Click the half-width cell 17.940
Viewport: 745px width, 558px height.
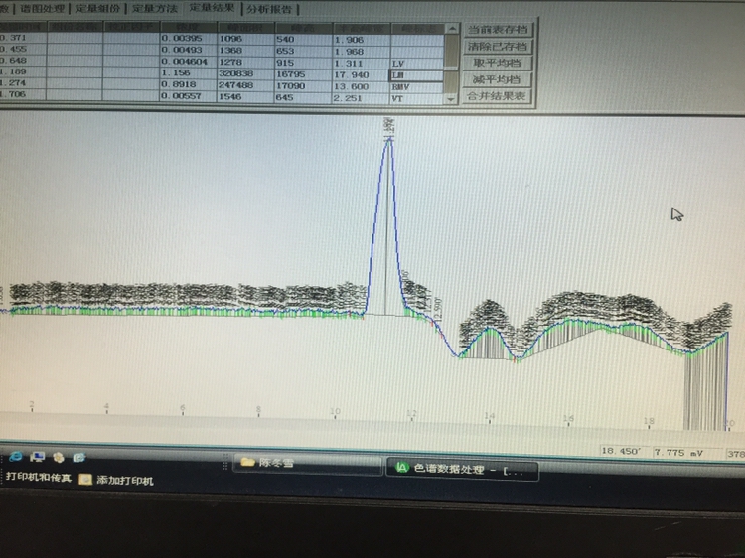(x=362, y=75)
